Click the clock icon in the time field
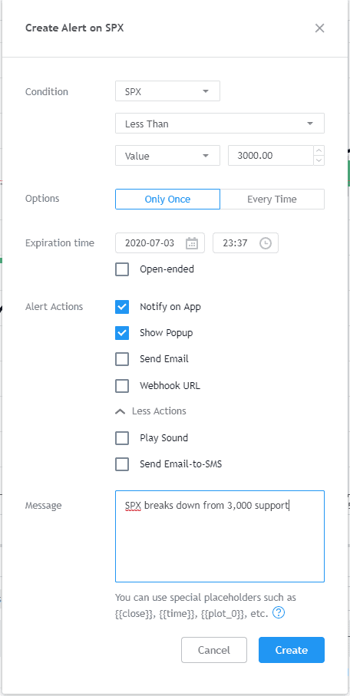Screen dimensions: 350x696 tap(265, 243)
